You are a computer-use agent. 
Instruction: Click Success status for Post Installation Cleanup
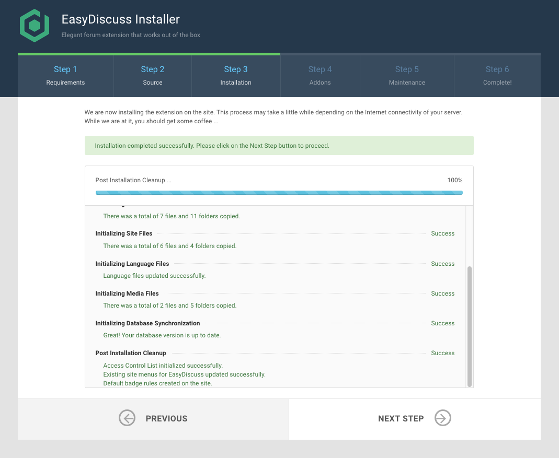[443, 354]
